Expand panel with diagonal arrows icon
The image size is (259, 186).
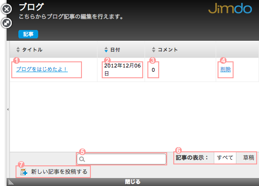[7, 23]
